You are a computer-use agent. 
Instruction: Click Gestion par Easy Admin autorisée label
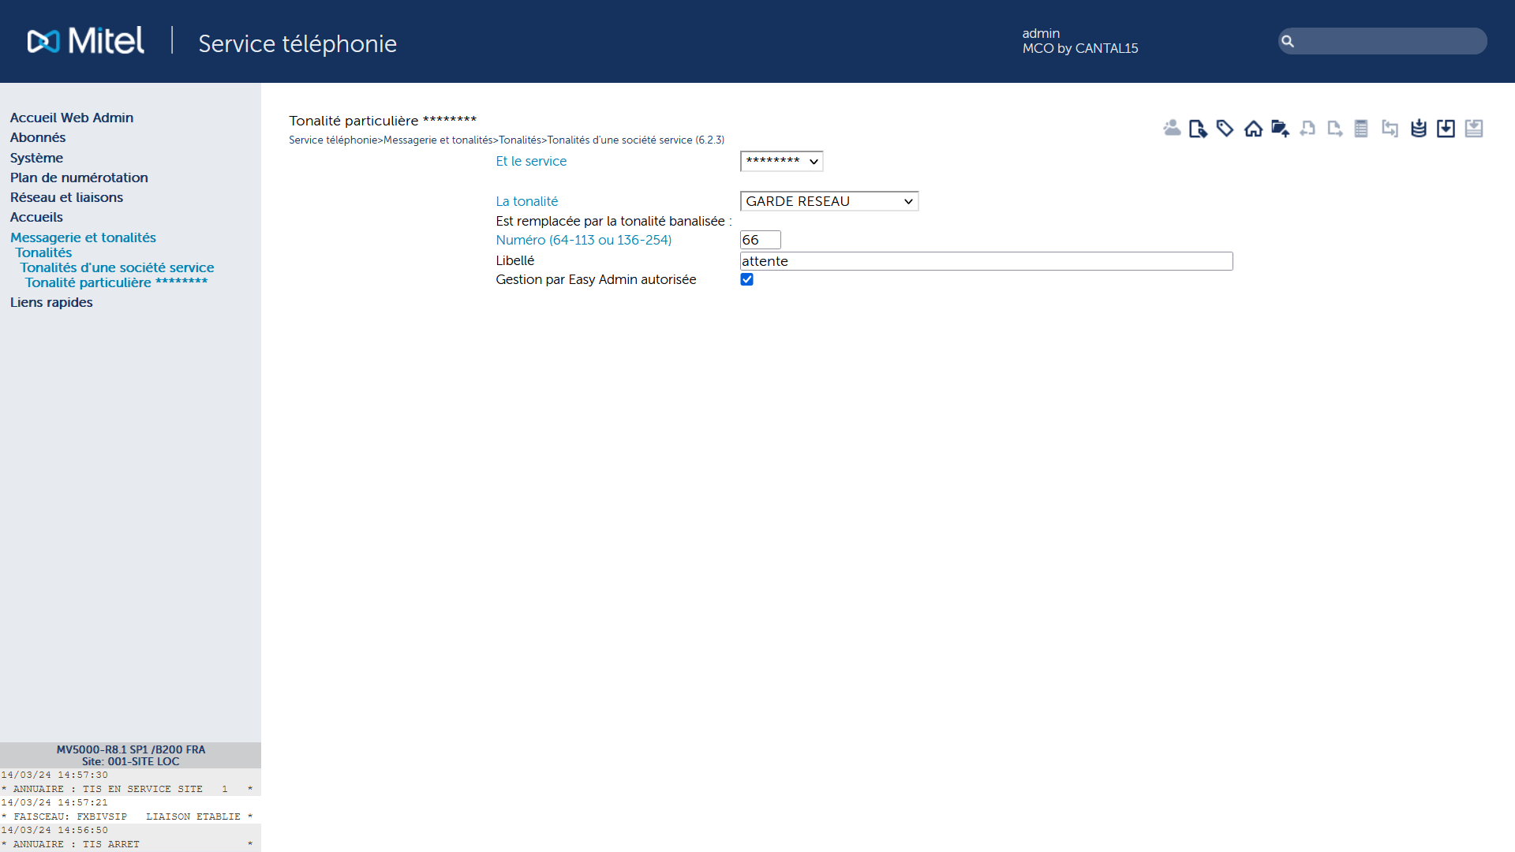[x=596, y=279]
